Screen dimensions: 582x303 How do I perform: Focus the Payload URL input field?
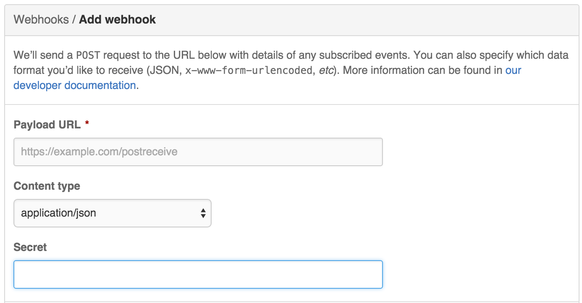click(x=198, y=151)
